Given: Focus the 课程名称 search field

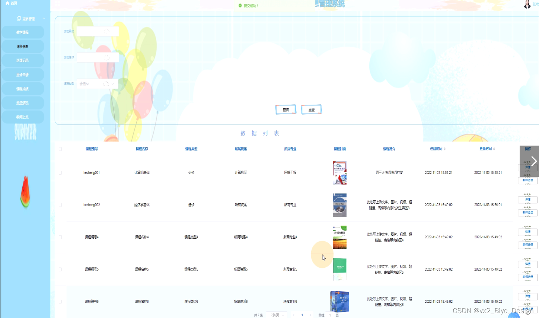Looking at the screenshot, I should pos(98,57).
